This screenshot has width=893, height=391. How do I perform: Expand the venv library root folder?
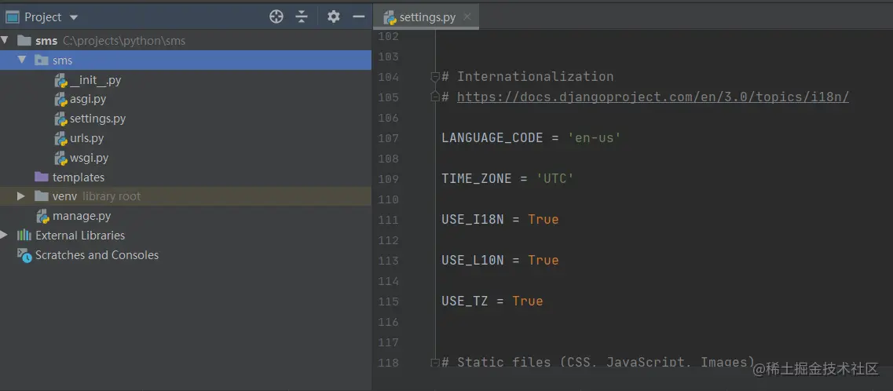click(21, 196)
